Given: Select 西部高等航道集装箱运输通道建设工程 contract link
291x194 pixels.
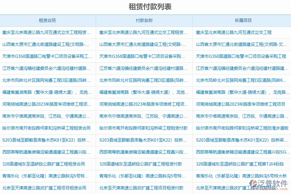Looking at the screenshot, I should pos(46,152).
